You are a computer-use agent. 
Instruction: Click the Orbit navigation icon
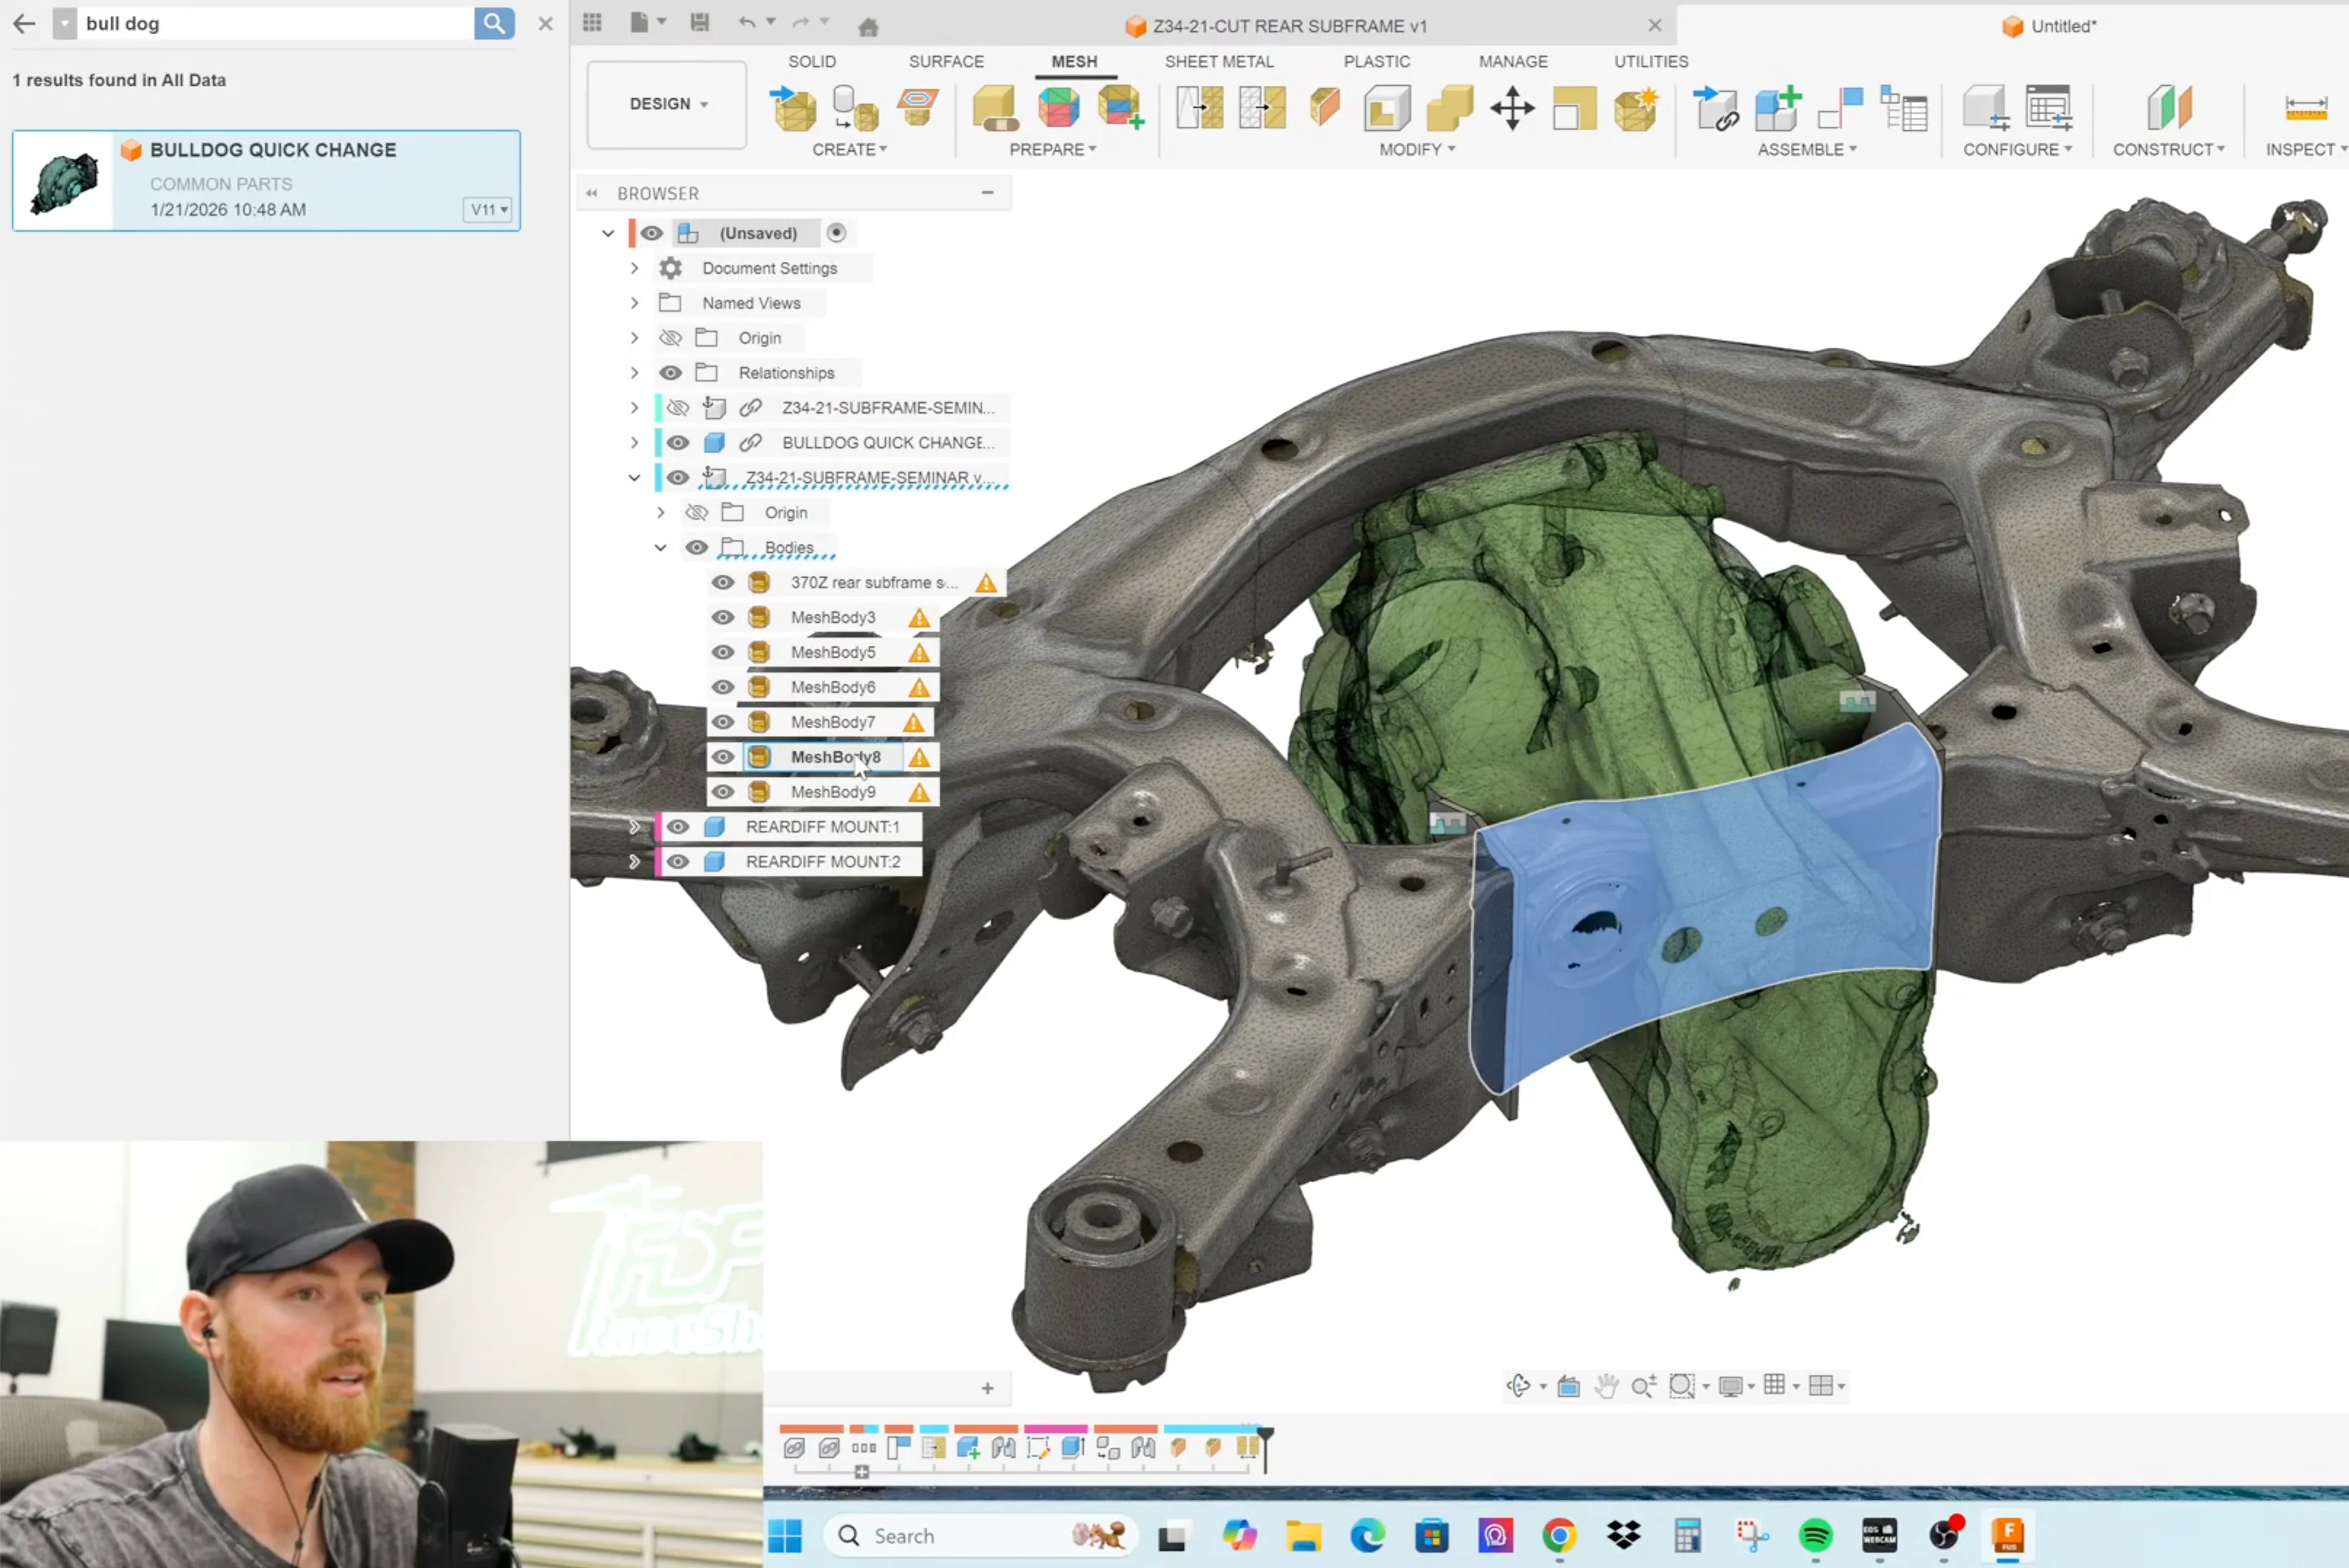[x=1518, y=1385]
